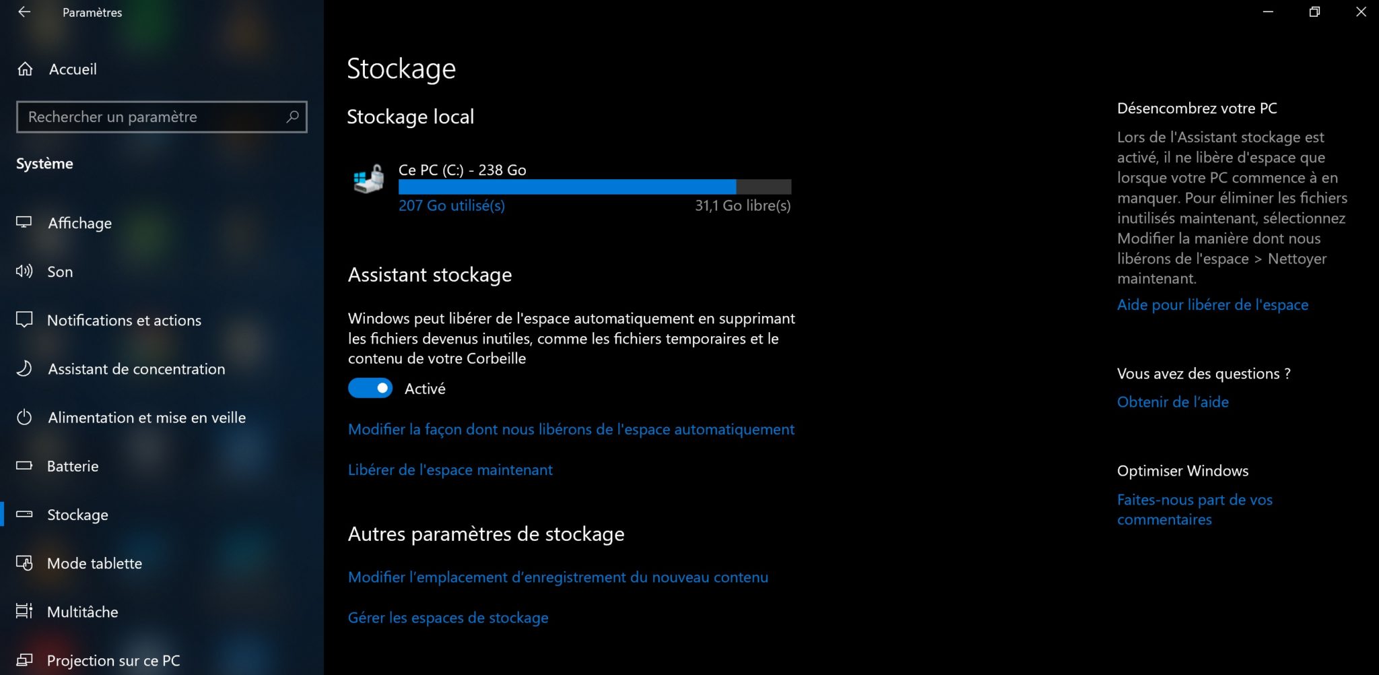The width and height of the screenshot is (1379, 675).
Task: Click Libérer de l'espace maintenant link
Action: (450, 470)
